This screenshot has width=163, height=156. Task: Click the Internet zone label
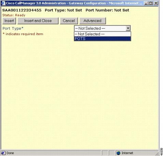click(x=127, y=153)
